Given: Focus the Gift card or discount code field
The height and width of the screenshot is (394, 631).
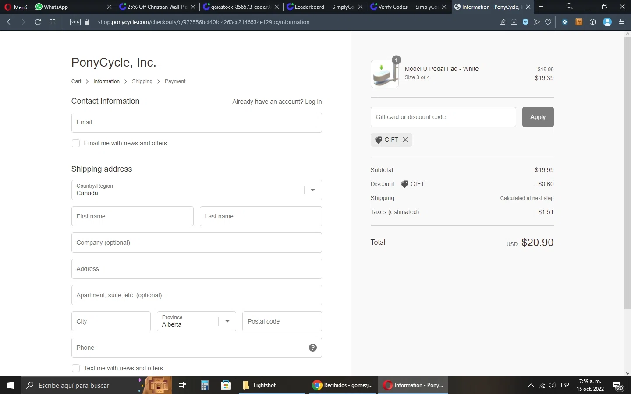Looking at the screenshot, I should point(443,117).
